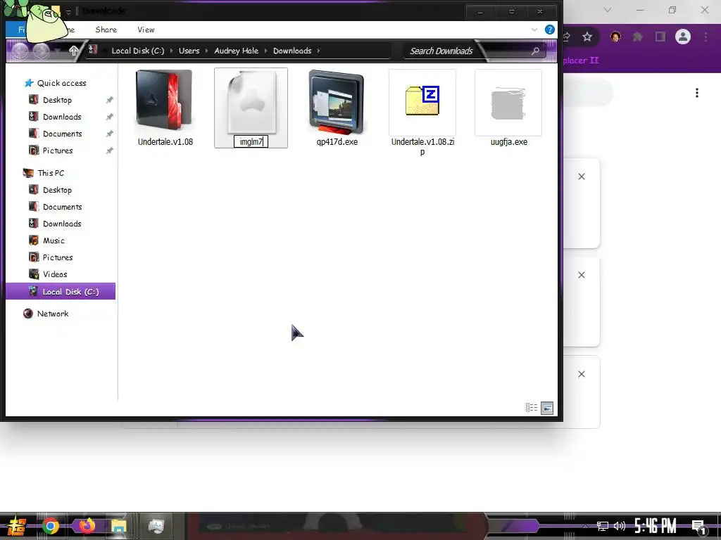This screenshot has height=540, width=721.
Task: Click the Chrome share page icon
Action: click(x=567, y=37)
